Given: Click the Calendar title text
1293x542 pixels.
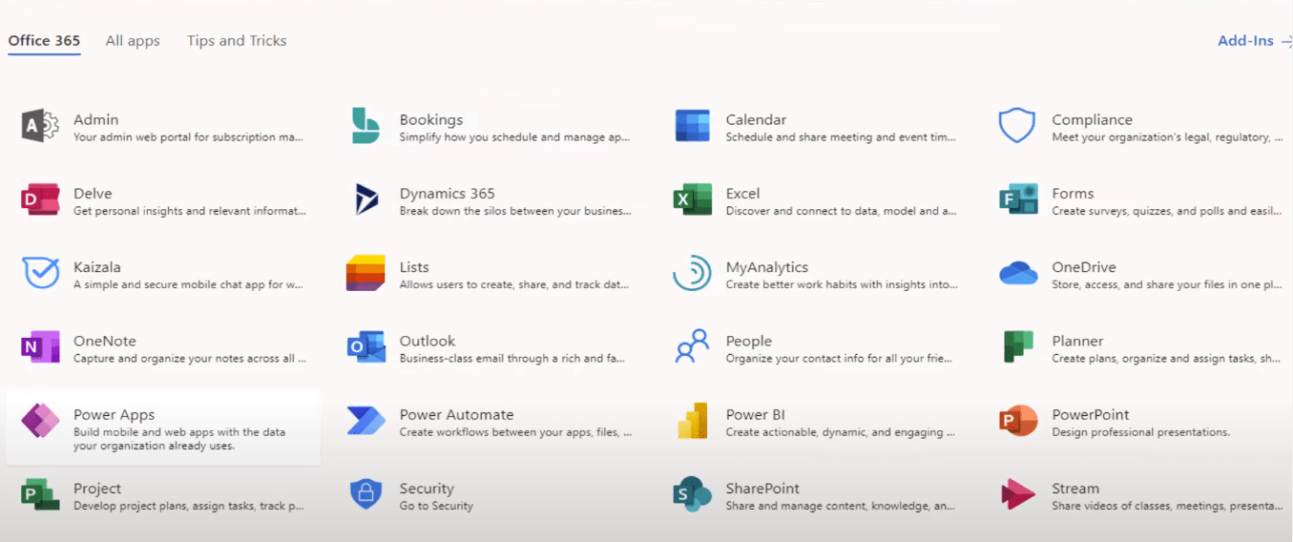Looking at the screenshot, I should [756, 119].
